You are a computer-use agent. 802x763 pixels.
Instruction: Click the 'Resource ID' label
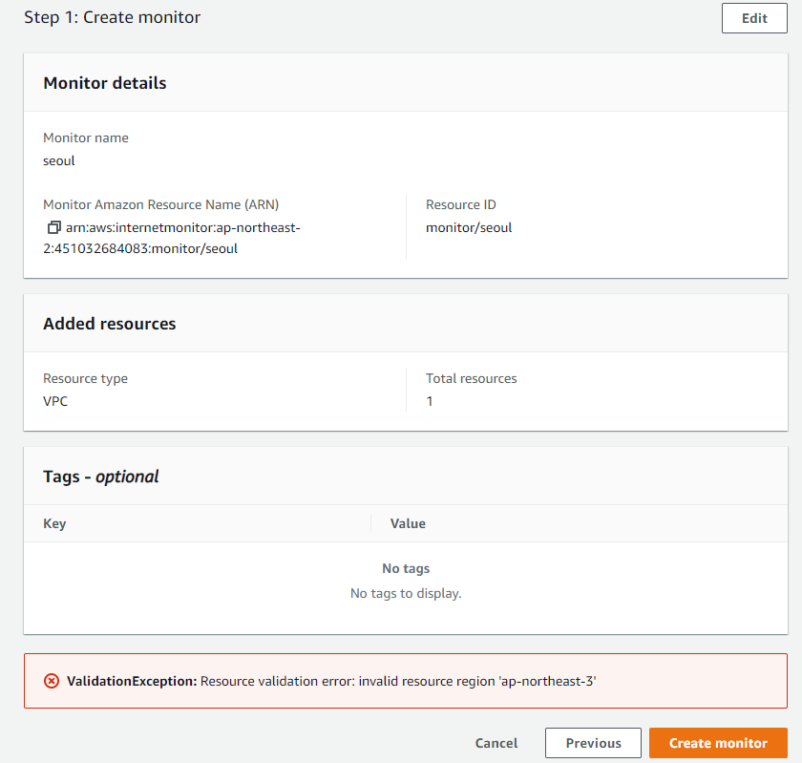click(x=461, y=204)
